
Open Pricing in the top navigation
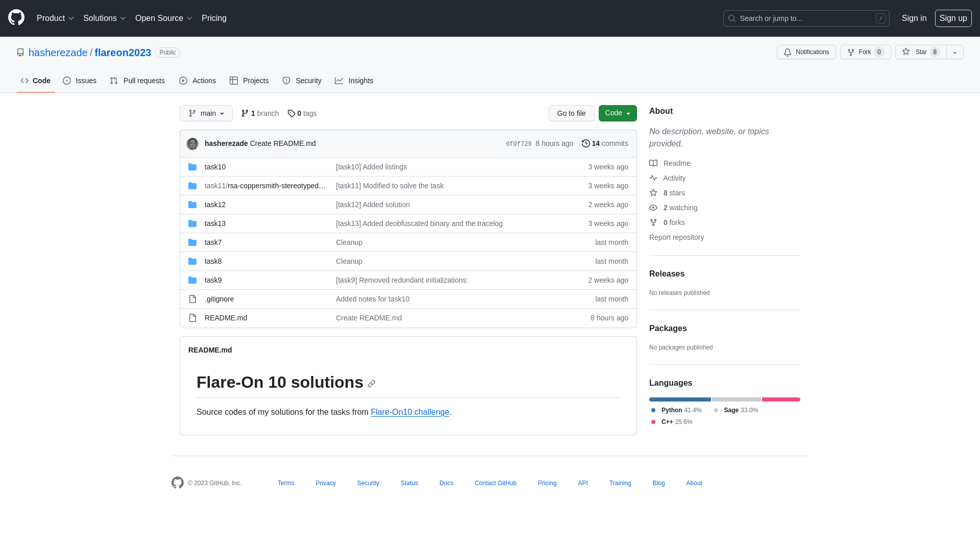[x=214, y=18]
